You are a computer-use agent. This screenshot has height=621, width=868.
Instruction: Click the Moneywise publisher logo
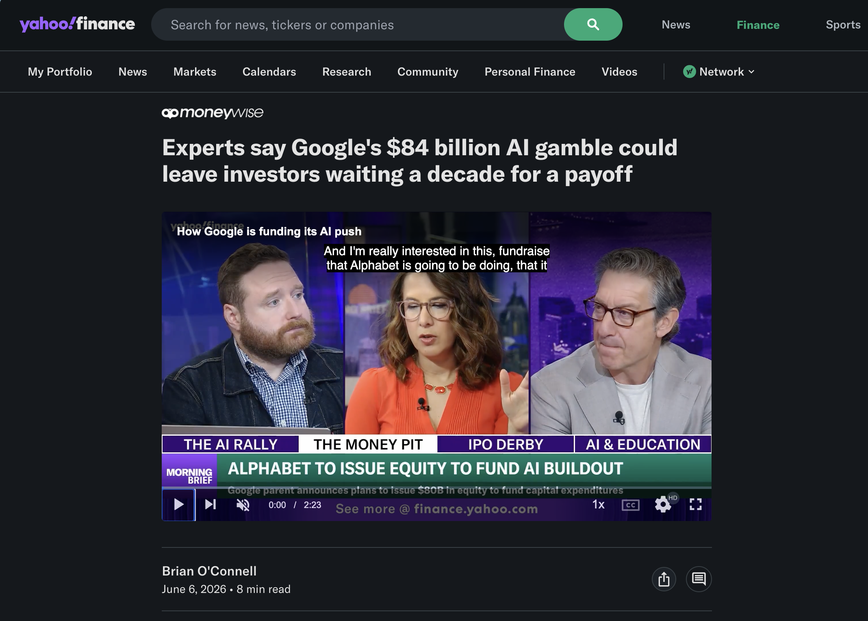(x=213, y=113)
